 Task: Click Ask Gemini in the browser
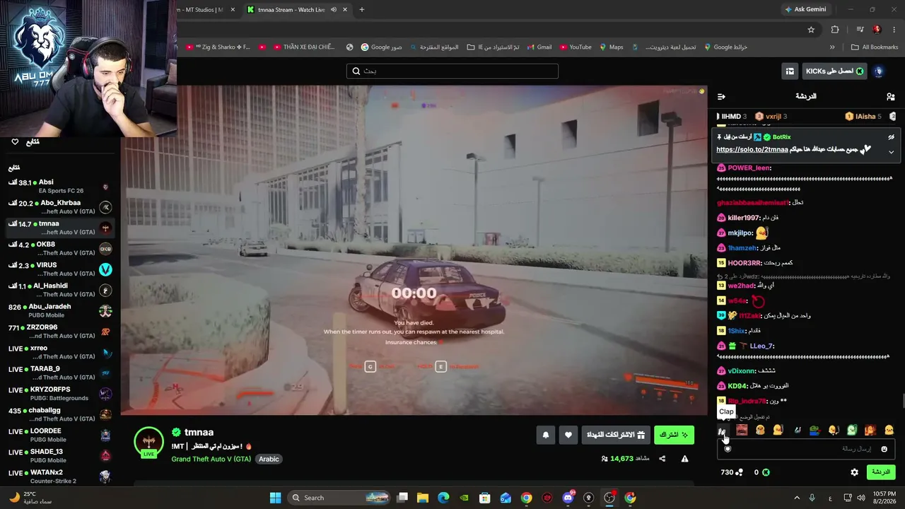point(805,10)
